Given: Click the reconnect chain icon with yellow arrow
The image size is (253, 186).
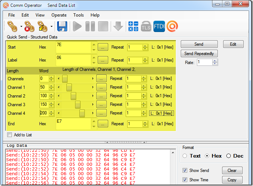Looking at the screenshot, I should tap(42, 26).
